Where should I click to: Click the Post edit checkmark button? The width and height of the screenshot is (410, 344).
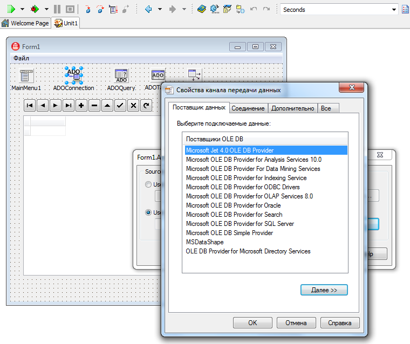click(x=120, y=106)
